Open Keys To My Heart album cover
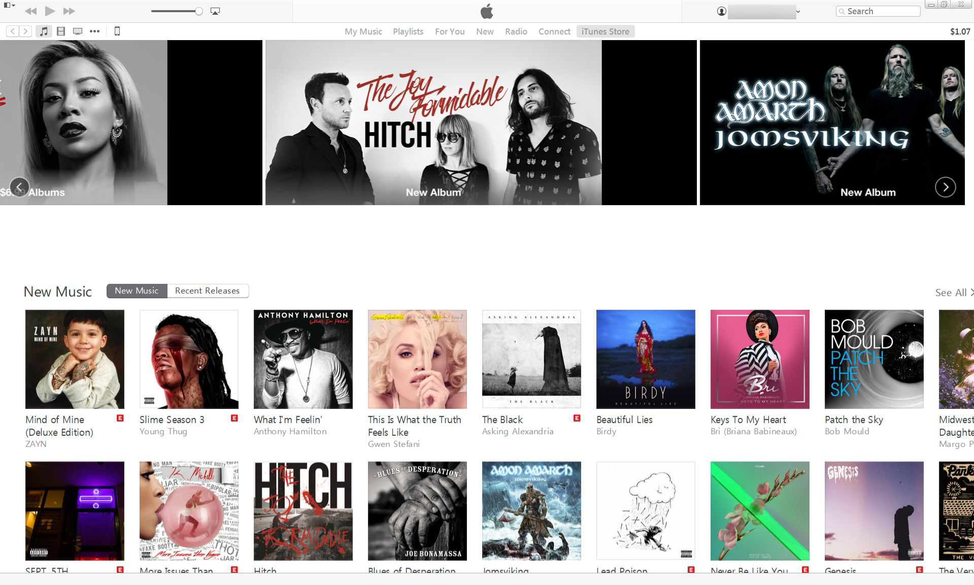The height and width of the screenshot is (585, 974). [x=760, y=359]
